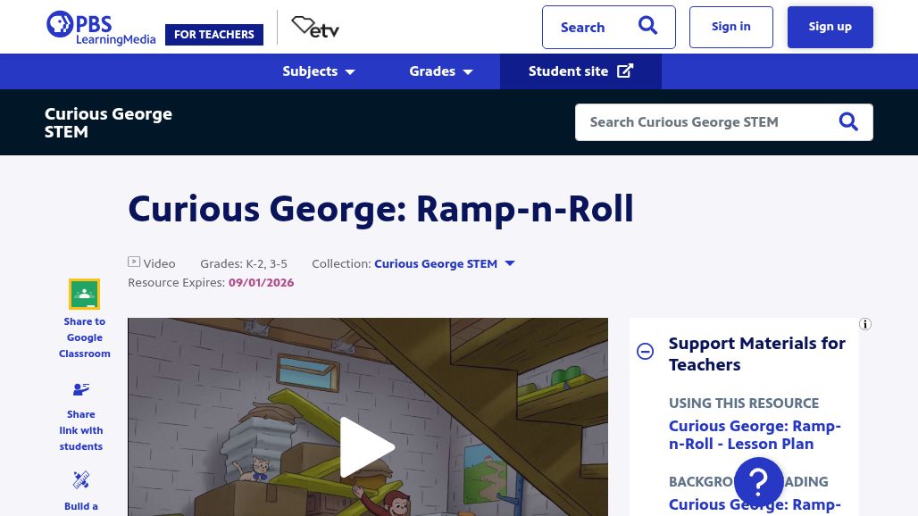
Task: Open the Ramp-n-Roll Lesson Plan link
Action: (x=755, y=435)
